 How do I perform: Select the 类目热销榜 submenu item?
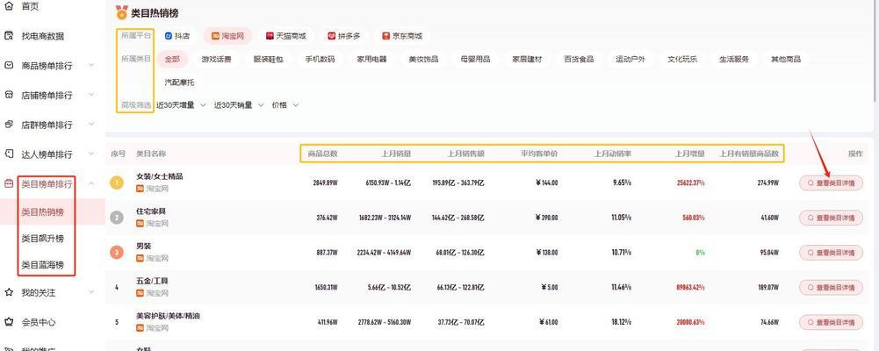click(x=43, y=211)
